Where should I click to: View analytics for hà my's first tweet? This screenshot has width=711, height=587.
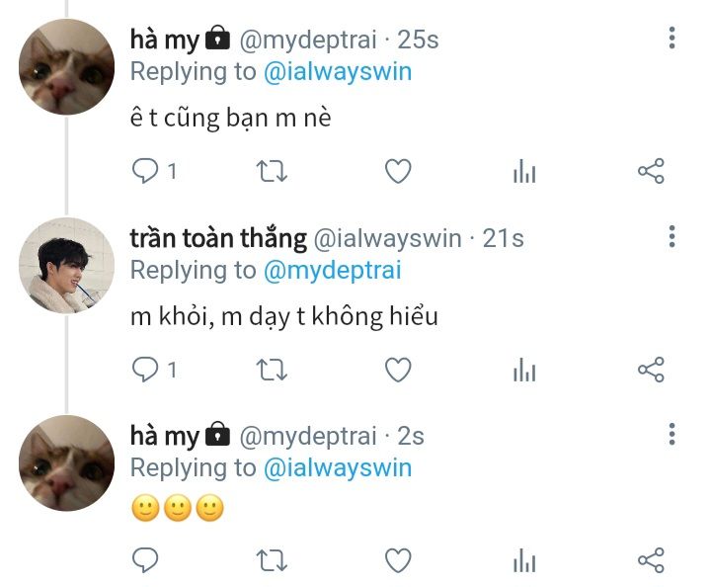(x=524, y=172)
